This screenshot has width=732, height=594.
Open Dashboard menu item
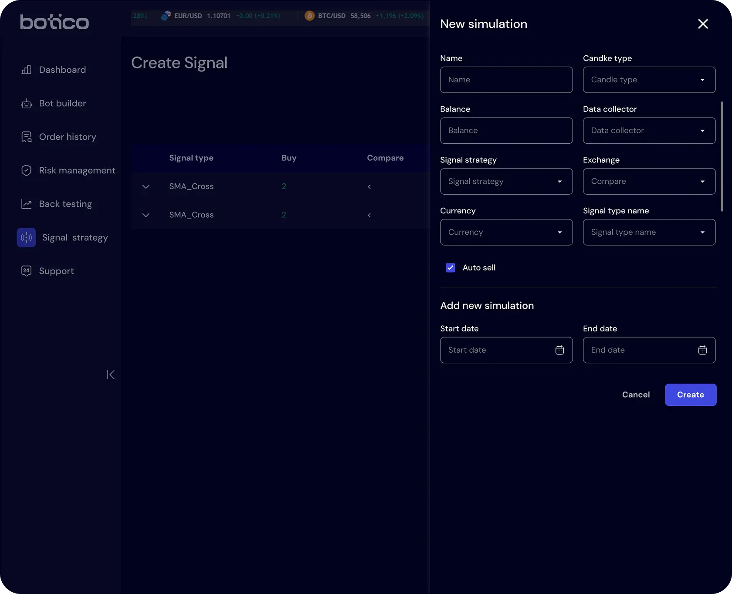62,70
